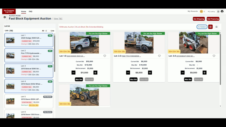Increase bid amount on Lot 1.0
The image size is (226, 127).
point(95,73)
